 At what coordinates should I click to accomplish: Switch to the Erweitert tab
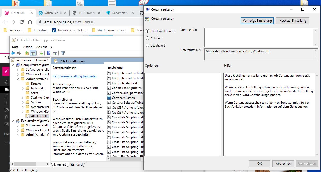point(60,164)
